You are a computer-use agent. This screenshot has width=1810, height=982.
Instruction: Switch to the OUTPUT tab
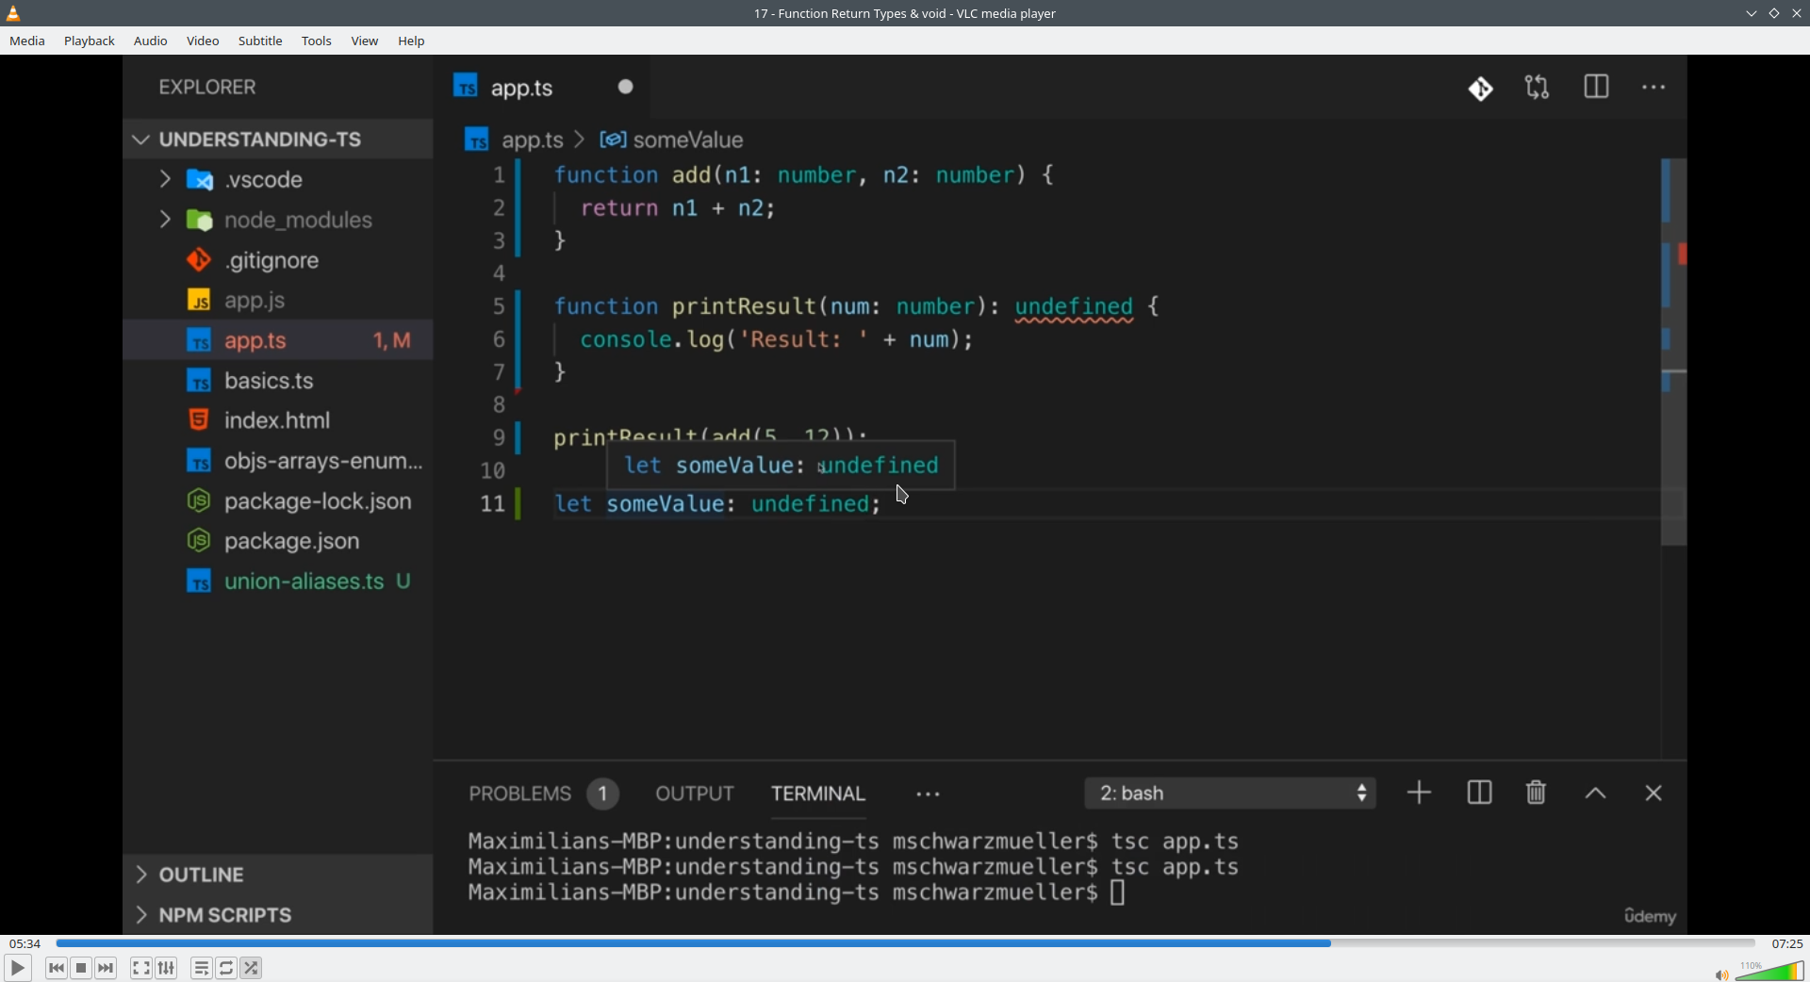point(695,794)
